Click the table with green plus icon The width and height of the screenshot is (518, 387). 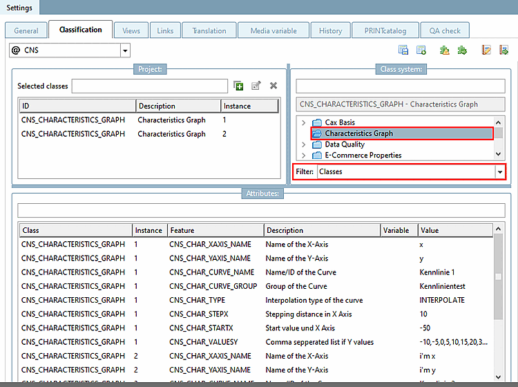click(421, 50)
